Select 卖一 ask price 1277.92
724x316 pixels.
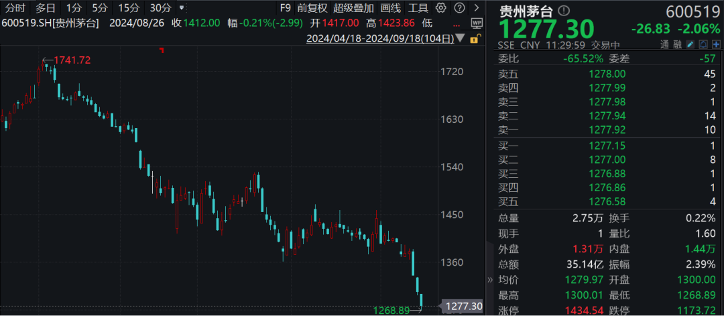pyautogui.click(x=607, y=130)
